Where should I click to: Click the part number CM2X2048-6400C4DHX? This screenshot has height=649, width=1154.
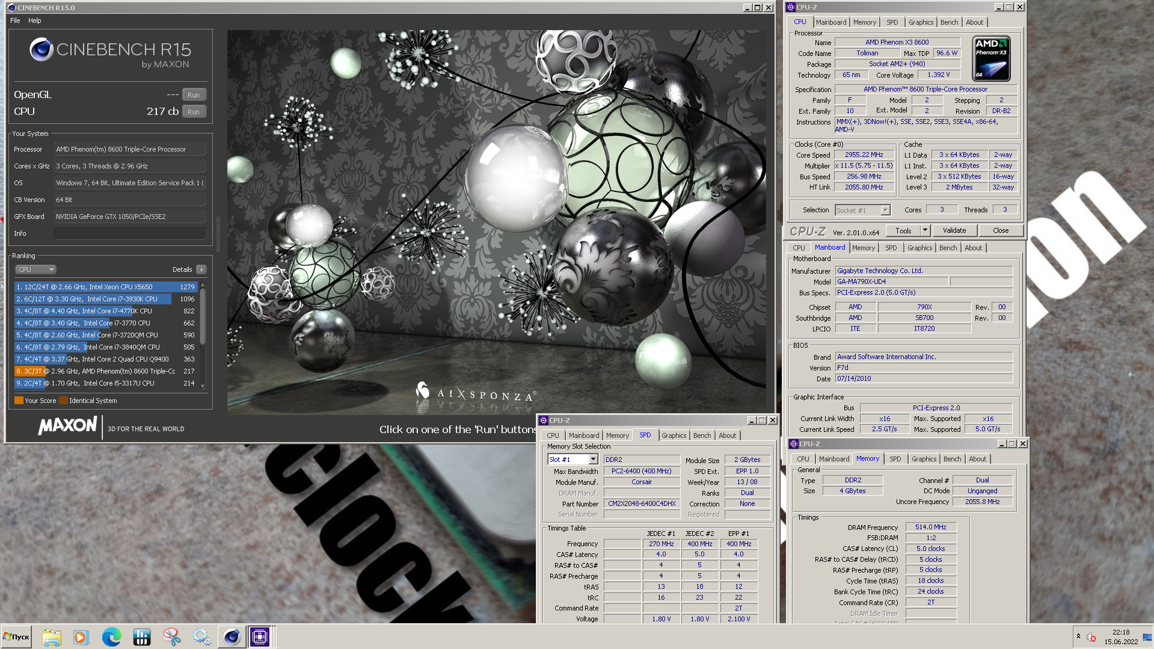coord(642,504)
